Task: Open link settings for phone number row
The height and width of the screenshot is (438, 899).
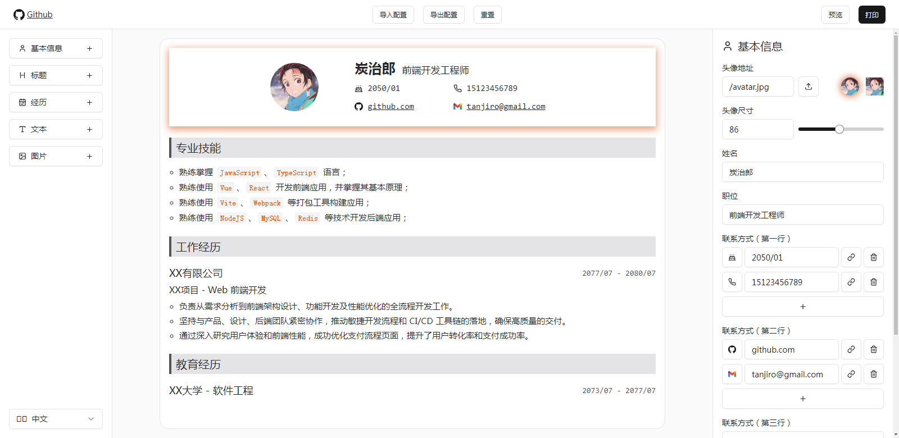Action: point(851,282)
